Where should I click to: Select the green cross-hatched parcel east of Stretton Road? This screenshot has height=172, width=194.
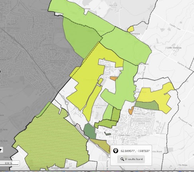(x=147, y=105)
